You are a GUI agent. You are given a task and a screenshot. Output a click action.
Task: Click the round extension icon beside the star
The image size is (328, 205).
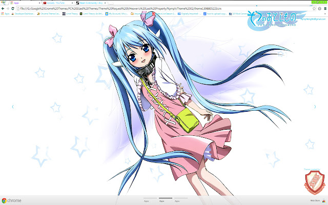pos(320,9)
